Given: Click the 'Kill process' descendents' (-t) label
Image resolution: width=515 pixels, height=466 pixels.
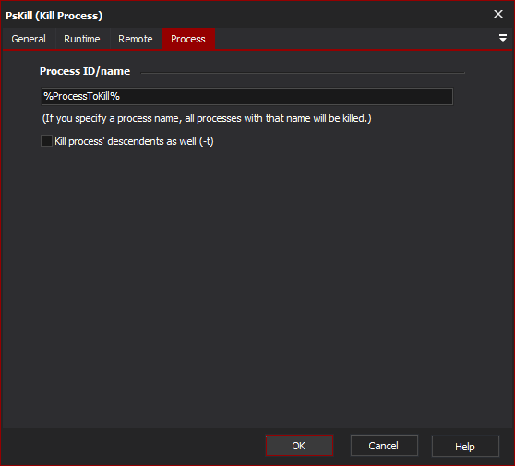Looking at the screenshot, I should point(134,141).
